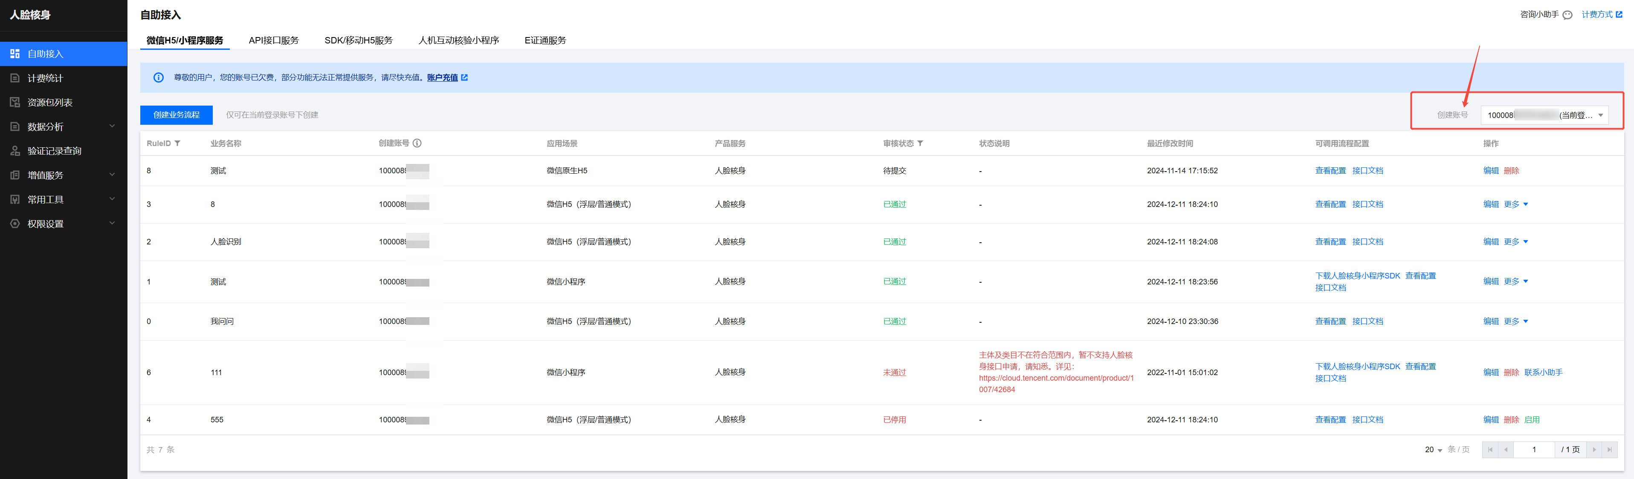Switch to SDK/移动H5服务 tab
The height and width of the screenshot is (479, 1634).
(358, 40)
